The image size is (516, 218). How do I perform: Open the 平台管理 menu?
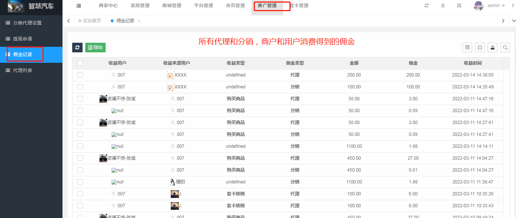click(x=204, y=6)
